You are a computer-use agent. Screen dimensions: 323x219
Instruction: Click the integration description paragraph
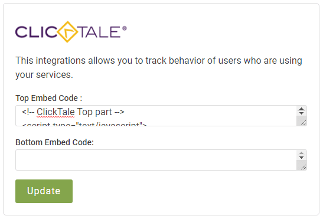pyautogui.click(x=159, y=67)
